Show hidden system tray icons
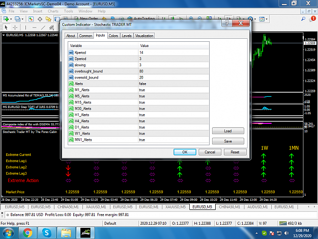 pyautogui.click(x=256, y=233)
